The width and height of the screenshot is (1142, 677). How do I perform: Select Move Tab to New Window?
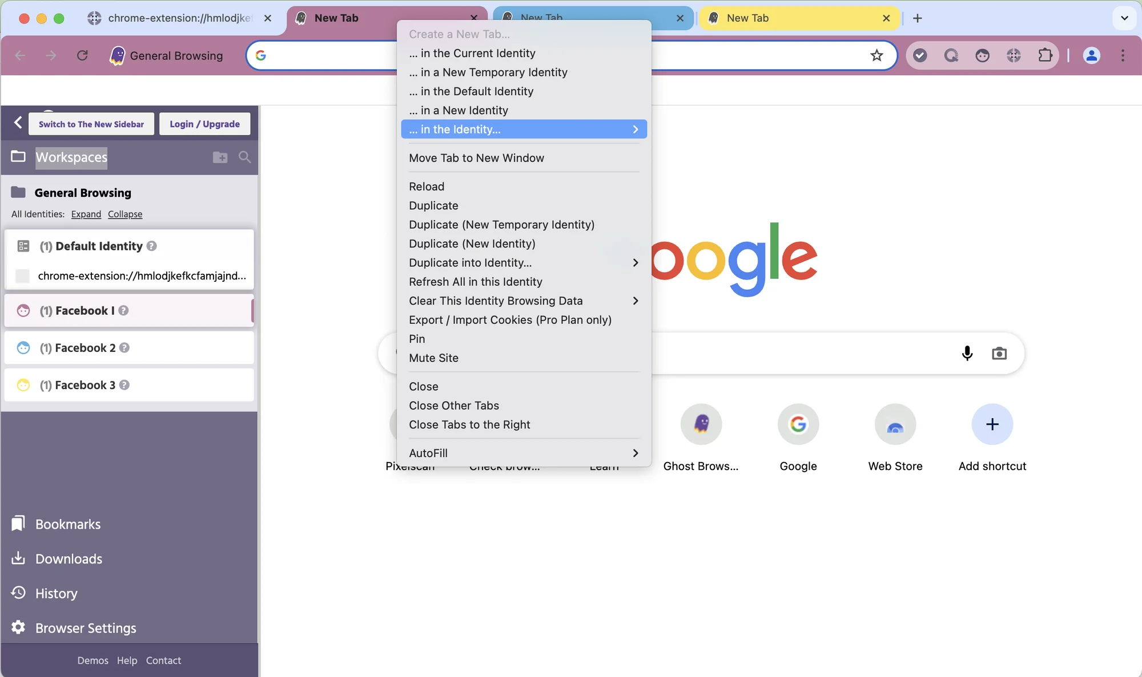tap(524, 158)
